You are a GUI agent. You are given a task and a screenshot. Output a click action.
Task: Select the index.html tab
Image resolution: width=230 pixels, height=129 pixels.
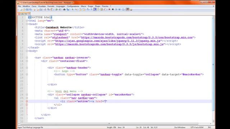24,14
